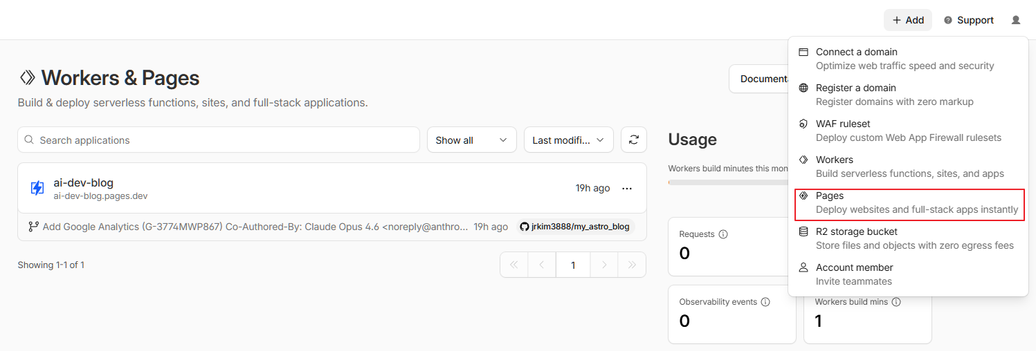The width and height of the screenshot is (1036, 351).
Task: Click the Support link
Action: [x=968, y=20]
